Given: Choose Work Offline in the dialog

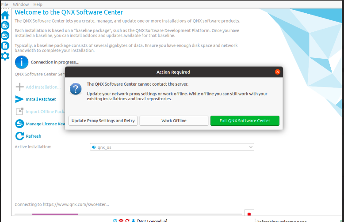Looking at the screenshot, I should (x=174, y=121).
